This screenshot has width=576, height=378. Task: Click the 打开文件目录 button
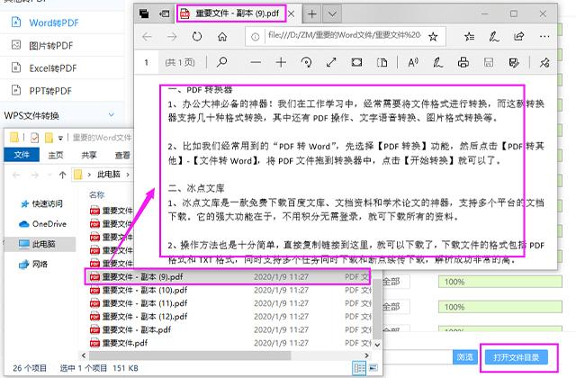516,357
